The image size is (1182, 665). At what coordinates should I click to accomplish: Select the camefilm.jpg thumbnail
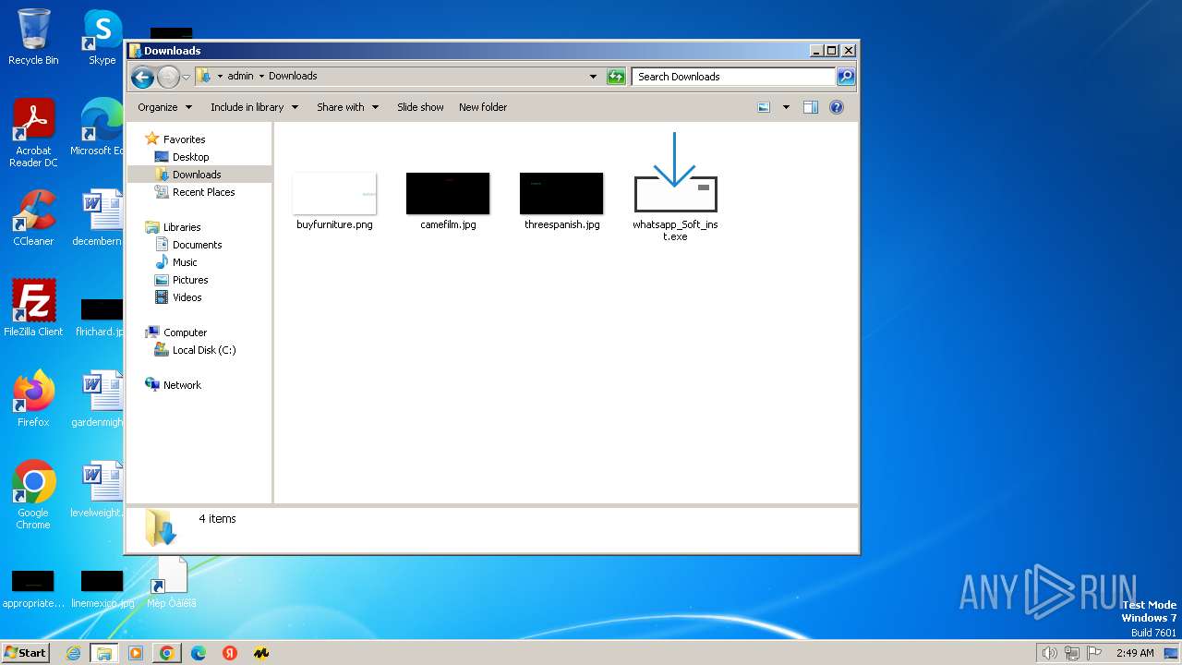coord(448,201)
